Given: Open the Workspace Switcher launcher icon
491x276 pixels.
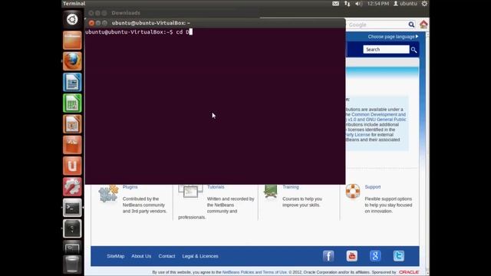Looking at the screenshot, I should pyautogui.click(x=72, y=247).
